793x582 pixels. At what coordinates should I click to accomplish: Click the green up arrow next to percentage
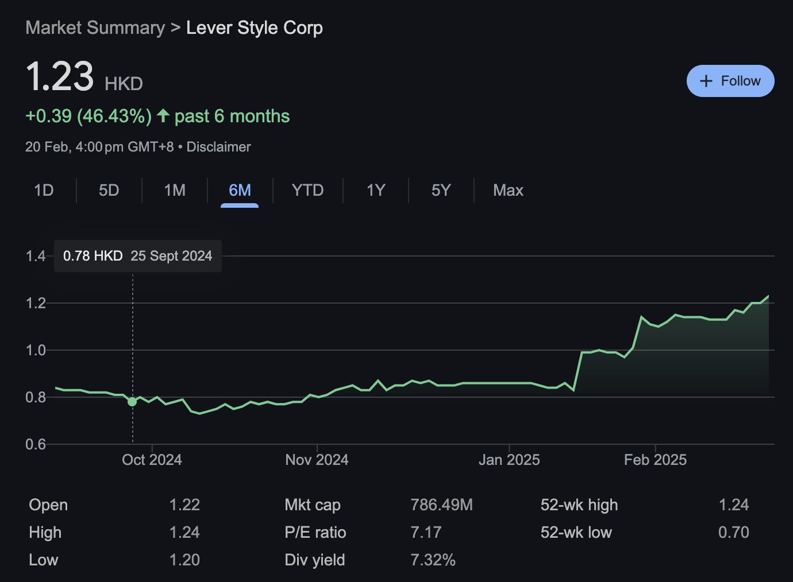coord(163,116)
